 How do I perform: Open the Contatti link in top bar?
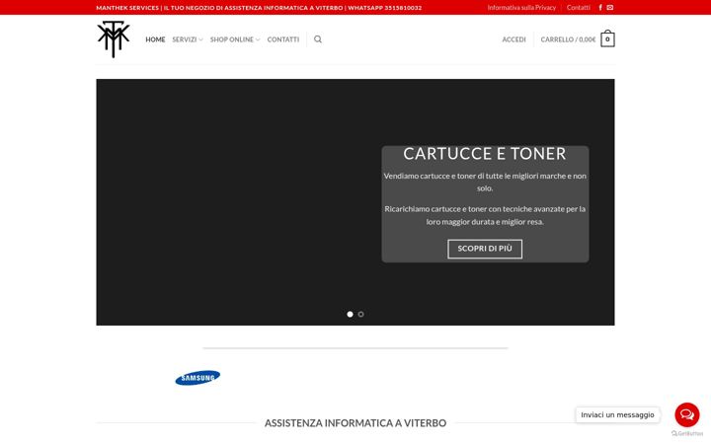(578, 8)
